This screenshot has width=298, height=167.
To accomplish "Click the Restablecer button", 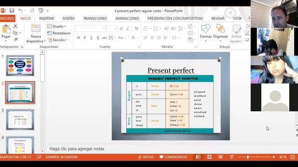I will click(59, 33).
